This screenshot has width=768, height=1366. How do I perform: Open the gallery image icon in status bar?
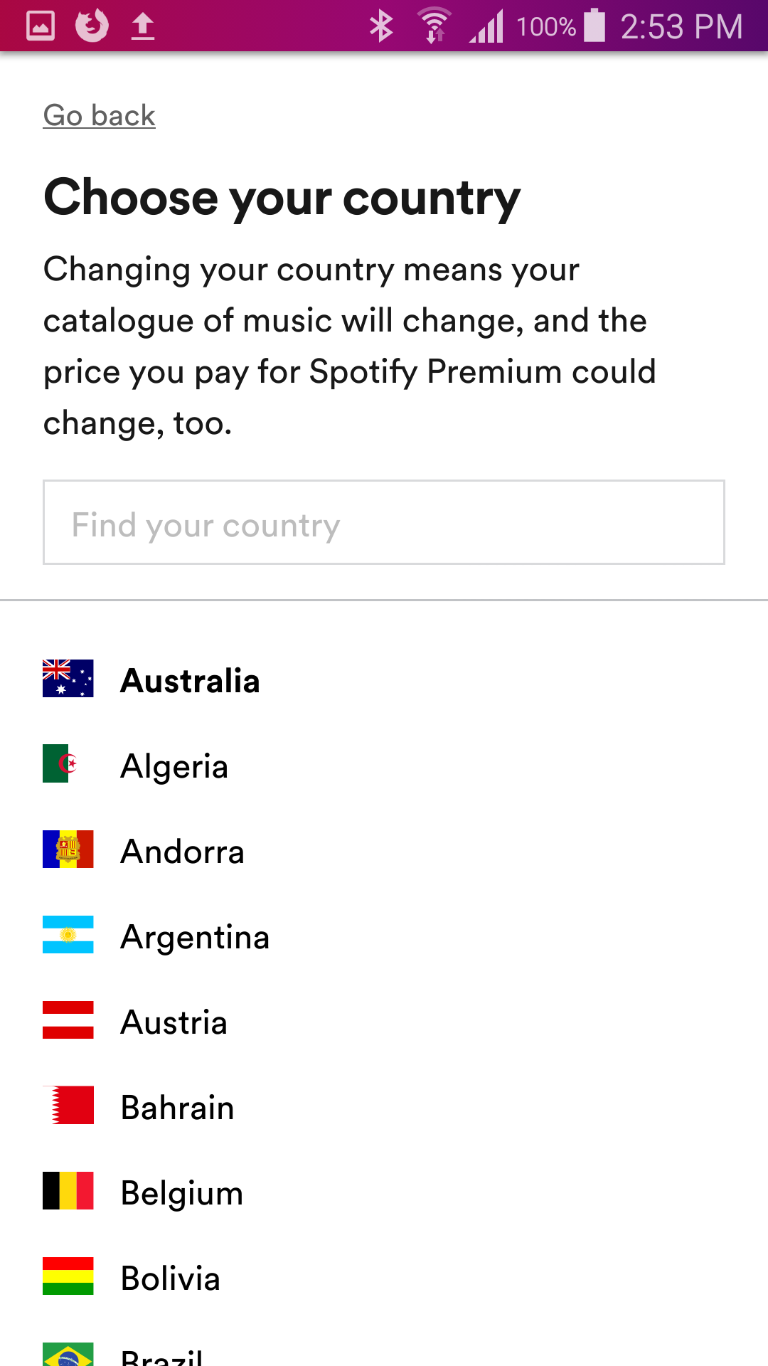tap(39, 26)
